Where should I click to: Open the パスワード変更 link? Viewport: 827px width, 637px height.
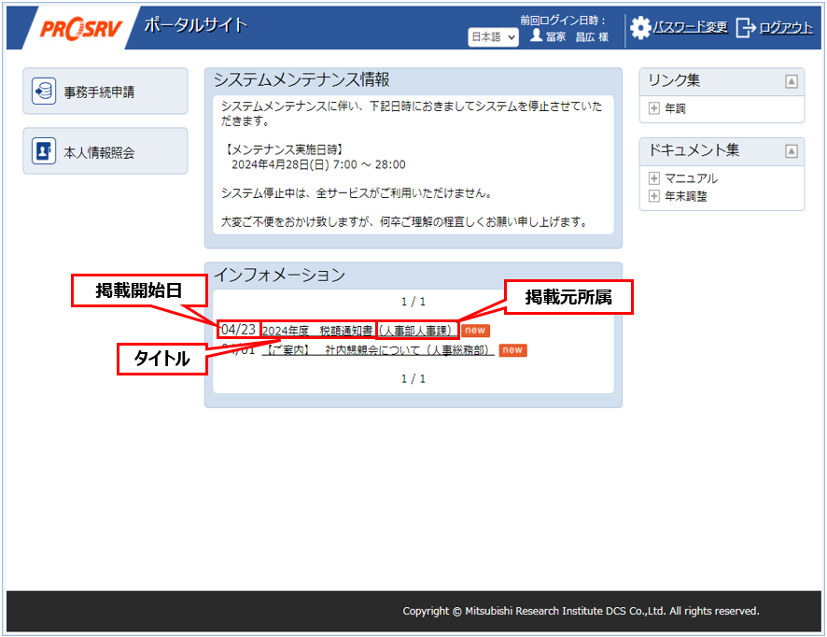point(691,27)
